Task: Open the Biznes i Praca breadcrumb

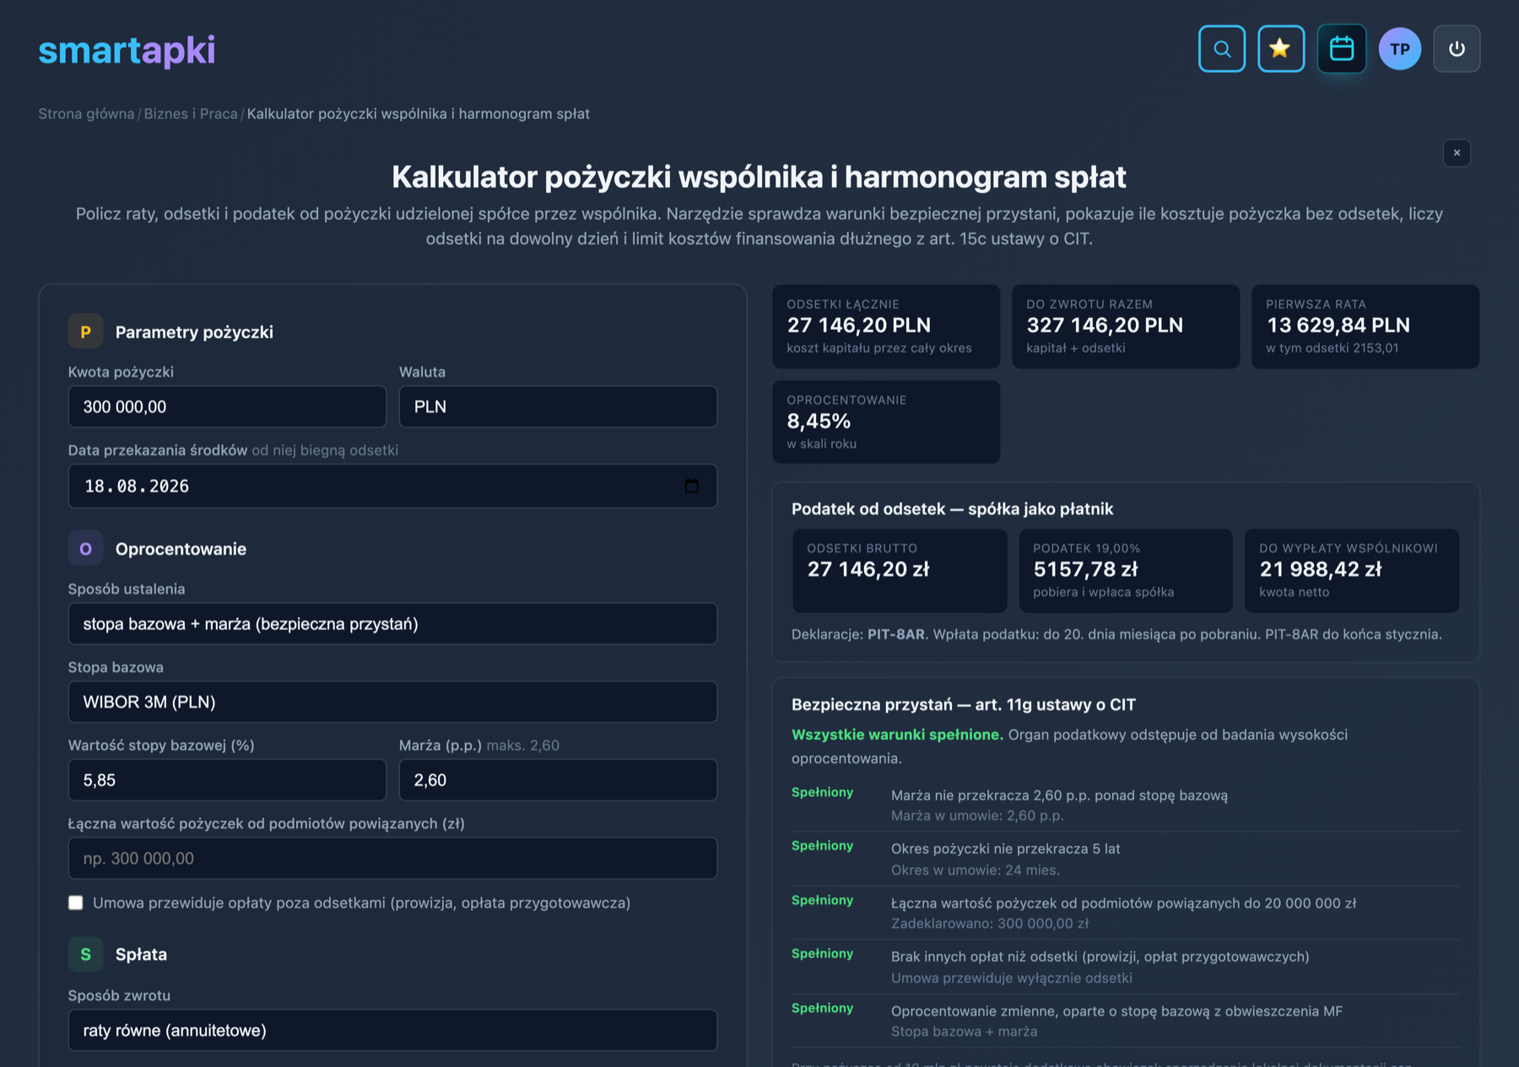Action: [191, 114]
